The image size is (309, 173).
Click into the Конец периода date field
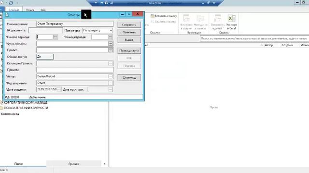(x=100, y=37)
